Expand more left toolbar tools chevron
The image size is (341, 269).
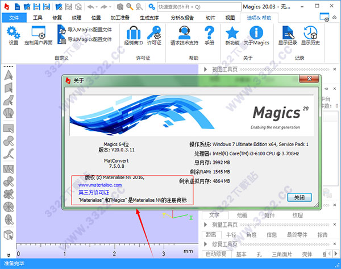9,255
